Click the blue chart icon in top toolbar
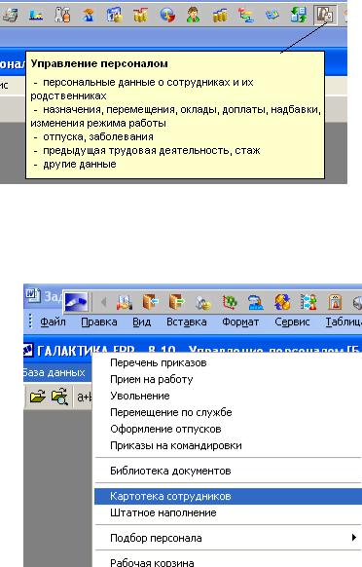This screenshot has width=362, height=567. tap(36, 16)
